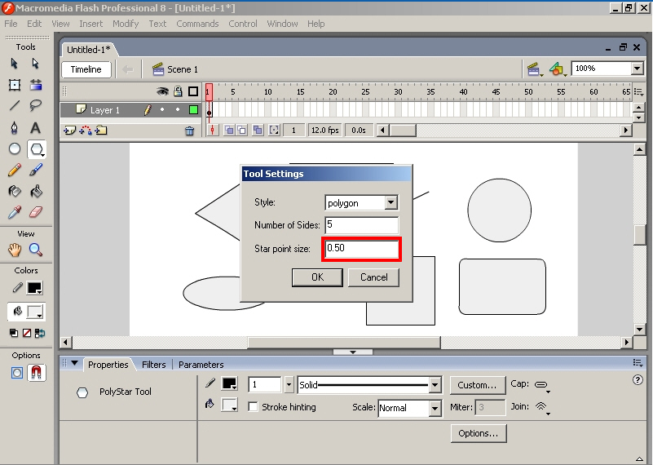Image resolution: width=653 pixels, height=465 pixels.
Task: Select the Line tool
Action: click(15, 105)
